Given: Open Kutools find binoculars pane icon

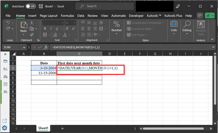Looking at the screenshot, I should (x=5, y=92).
